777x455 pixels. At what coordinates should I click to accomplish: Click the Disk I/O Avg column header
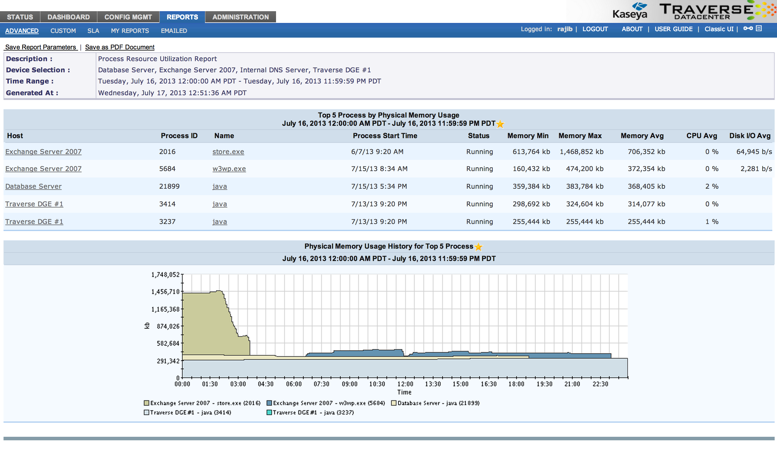click(x=750, y=136)
